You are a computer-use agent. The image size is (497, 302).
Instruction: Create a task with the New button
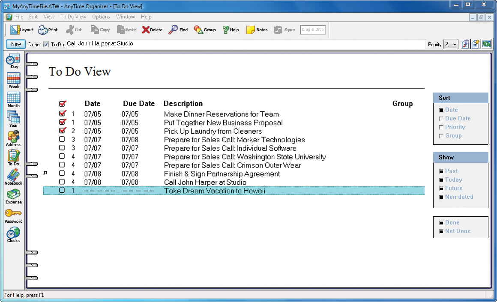pyautogui.click(x=15, y=44)
